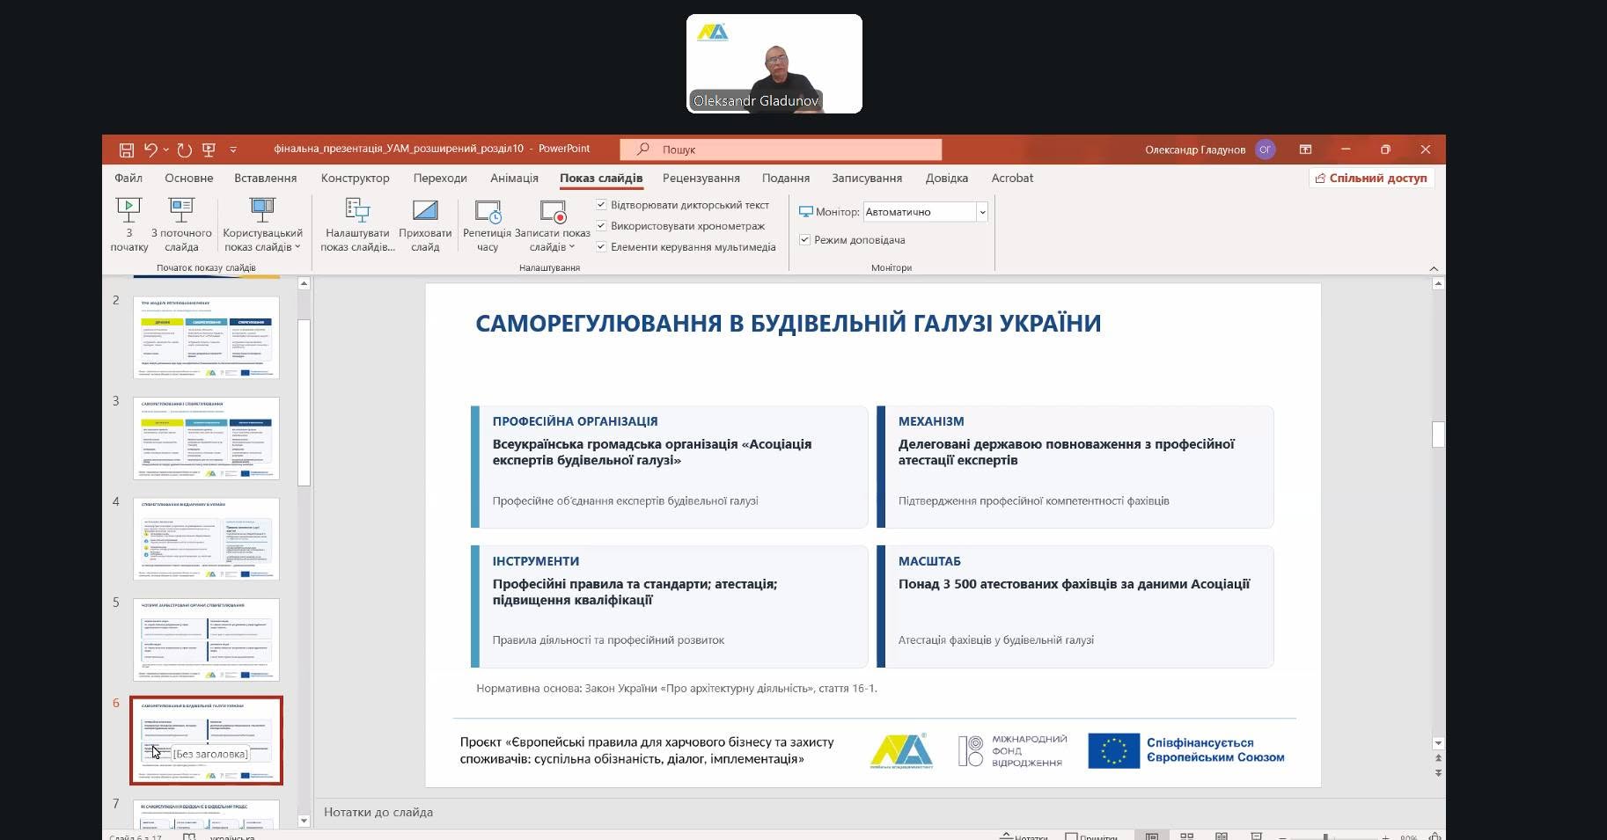1607x840 pixels.
Task: Switch to the Animations tab
Action: (514, 178)
